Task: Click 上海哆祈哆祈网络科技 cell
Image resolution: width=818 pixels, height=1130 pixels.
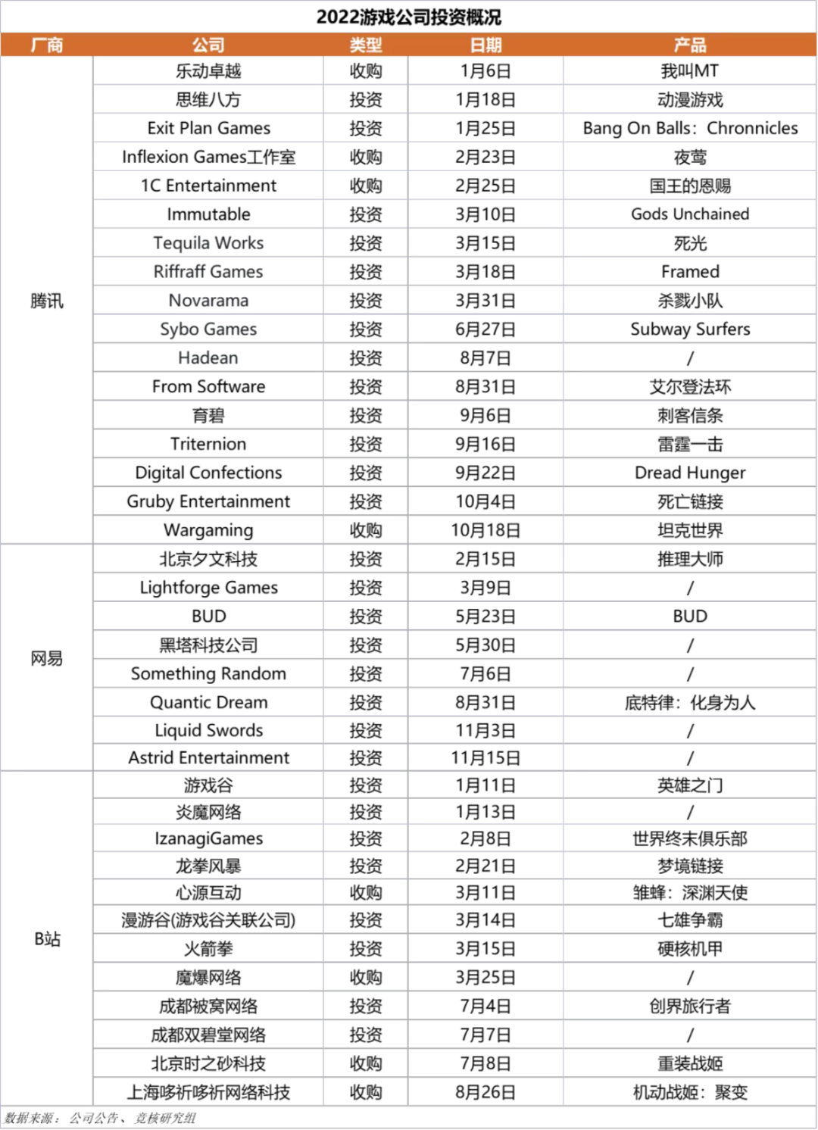Action: 208,1092
